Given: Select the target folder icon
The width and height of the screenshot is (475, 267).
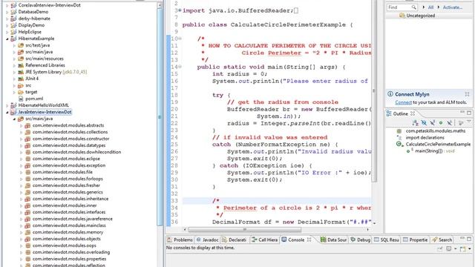Looking at the screenshot, I should point(21,92).
